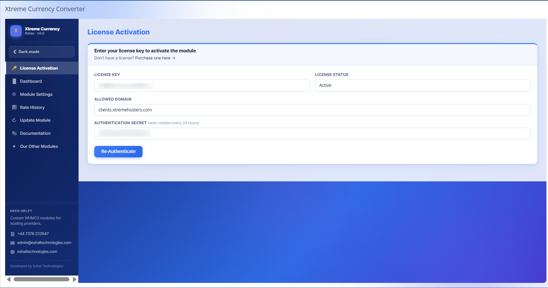Click the sparkle icon for Our Other Modules
The height and width of the screenshot is (288, 548).
tap(14, 147)
